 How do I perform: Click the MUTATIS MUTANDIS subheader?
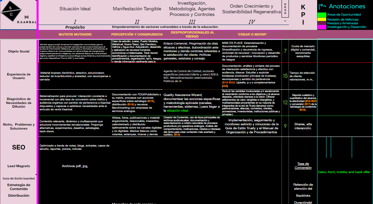[75, 35]
